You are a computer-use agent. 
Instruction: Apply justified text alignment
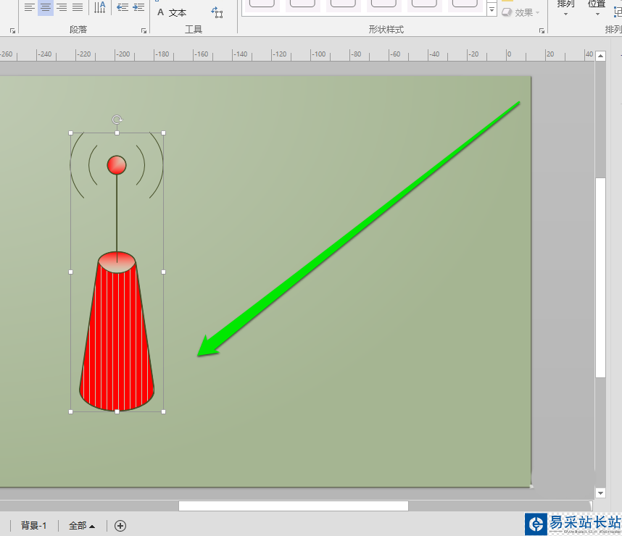pyautogui.click(x=78, y=7)
